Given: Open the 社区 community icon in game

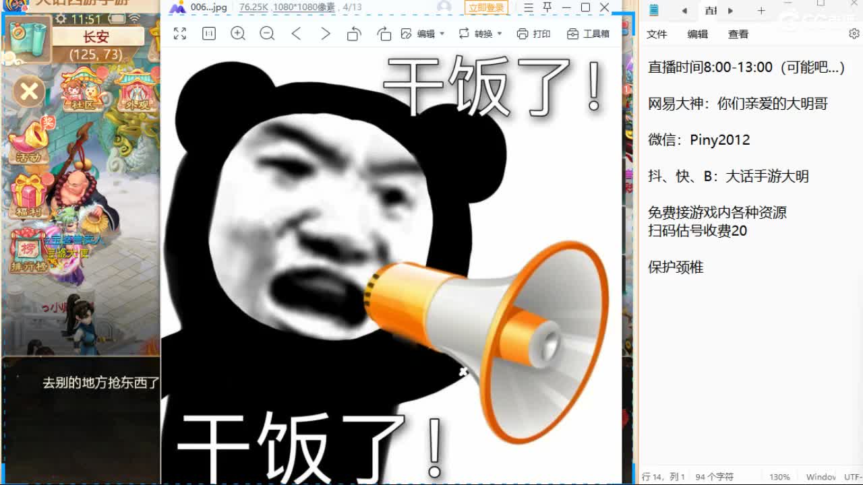Looking at the screenshot, I should pyautogui.click(x=82, y=90).
